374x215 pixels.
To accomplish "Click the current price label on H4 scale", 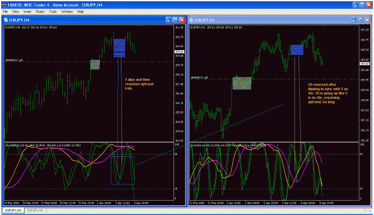I will coord(180,52).
